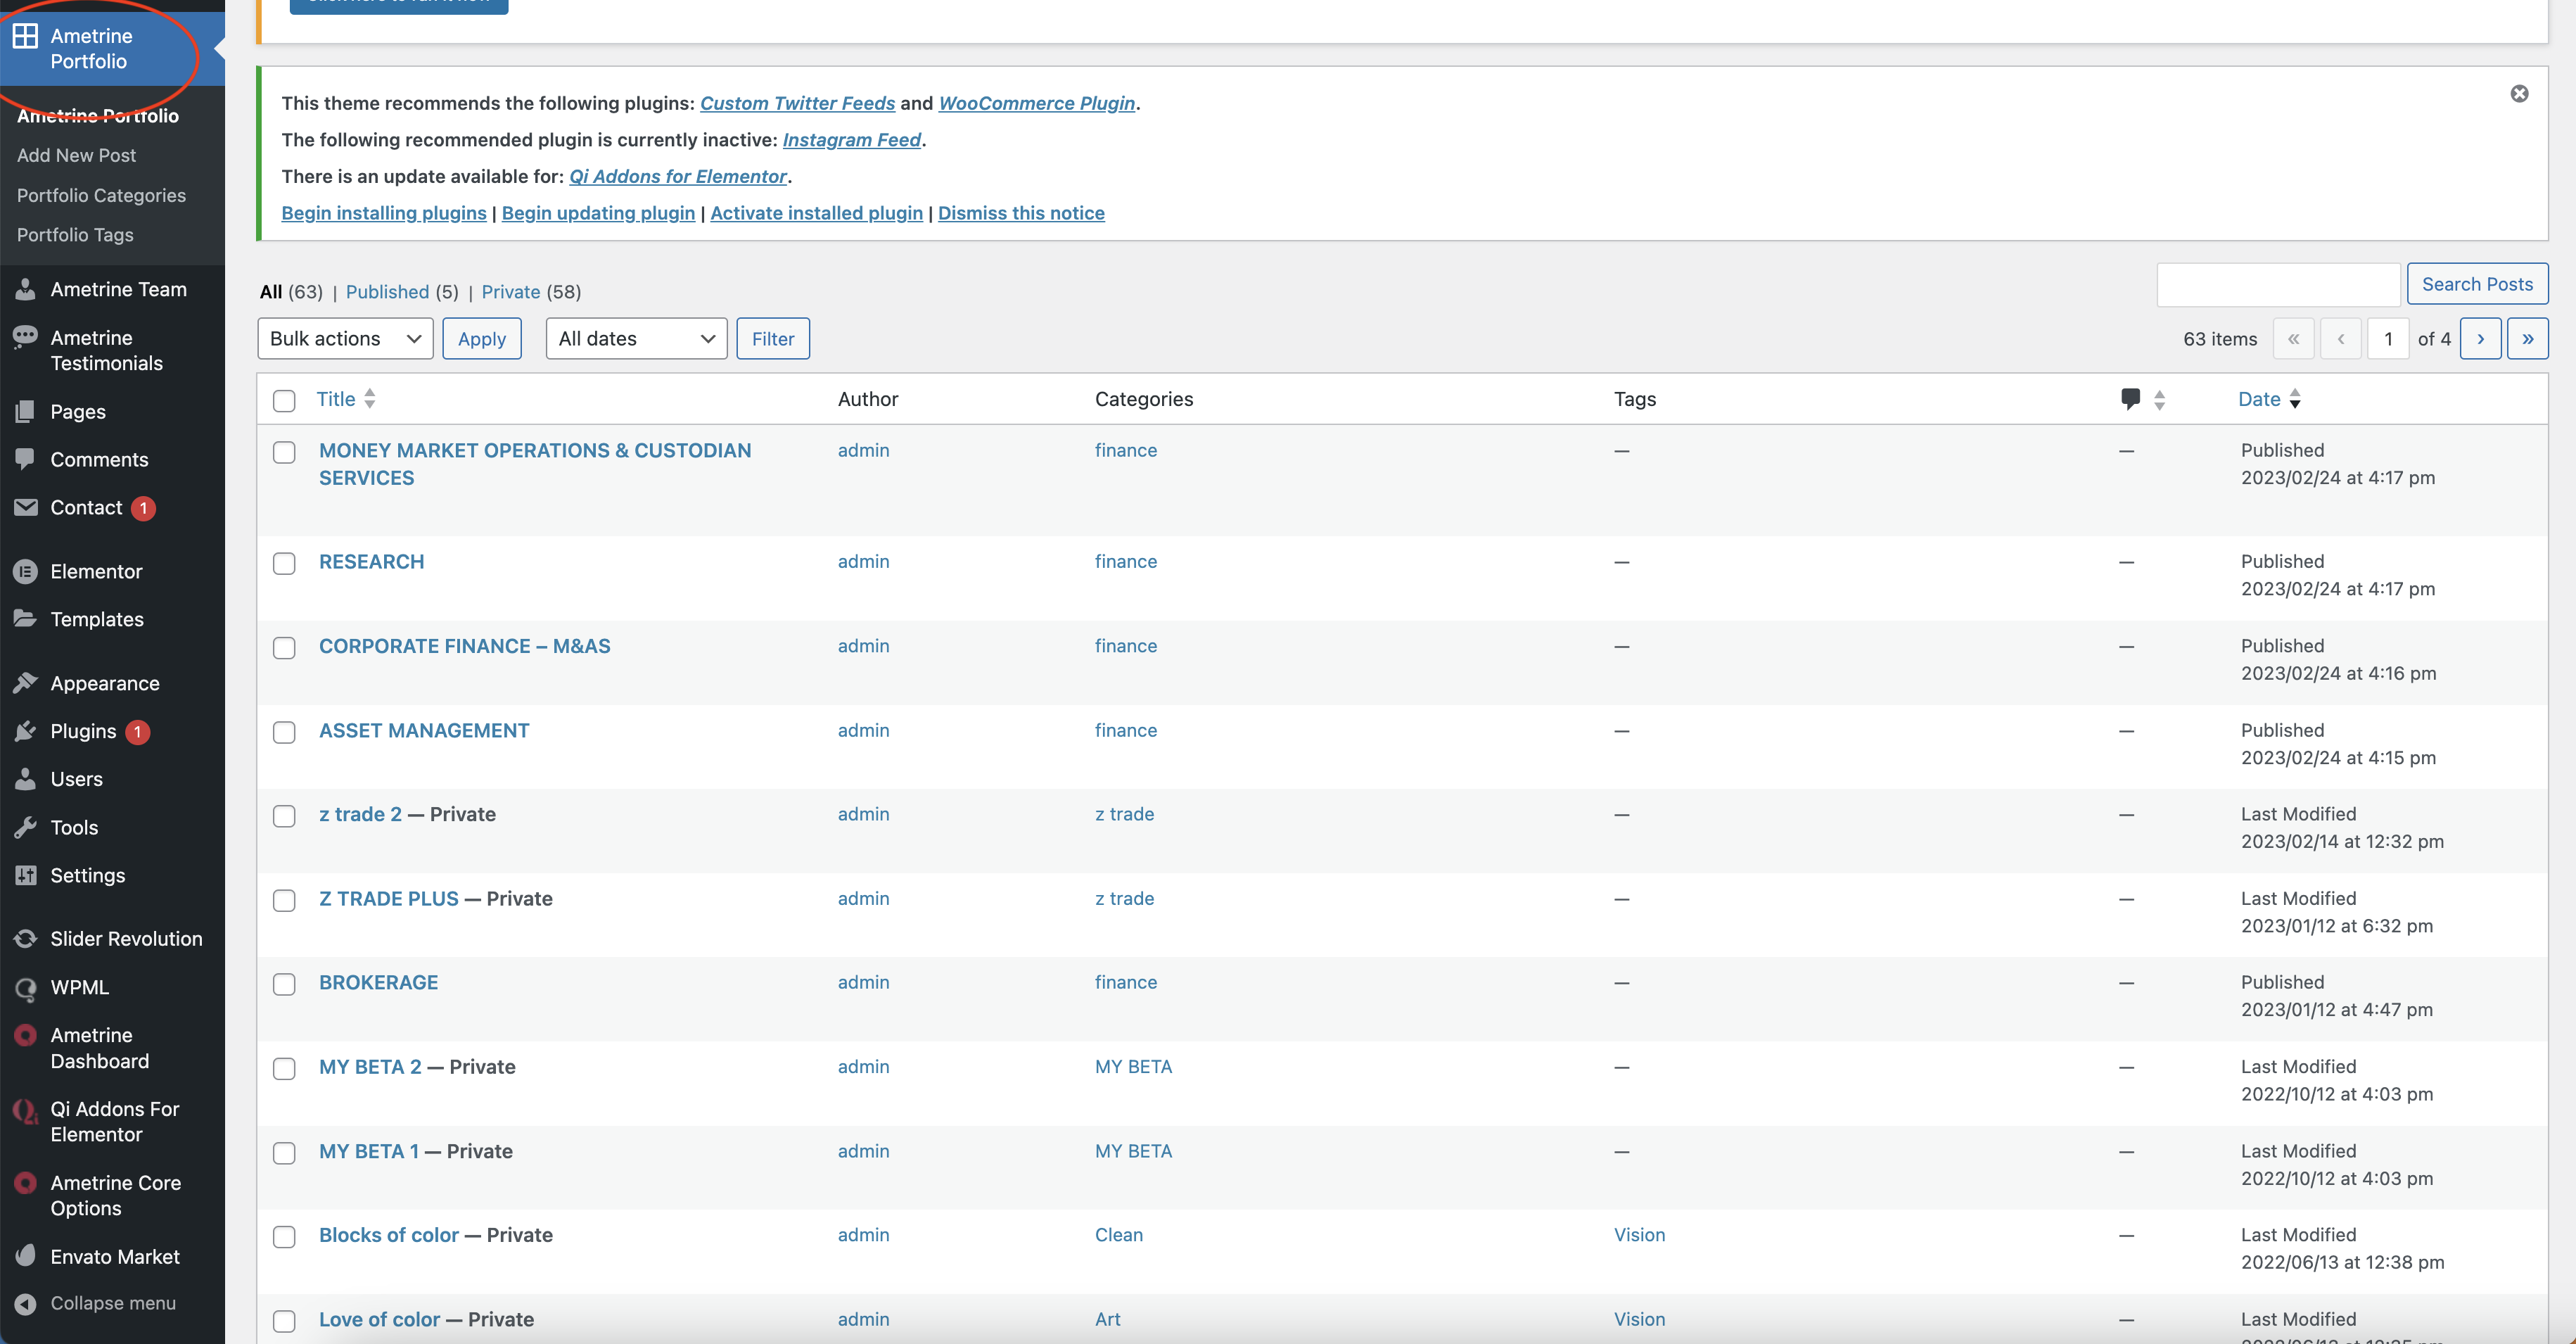Click the Tools wrench icon
2576x1344 pixels.
(x=26, y=828)
